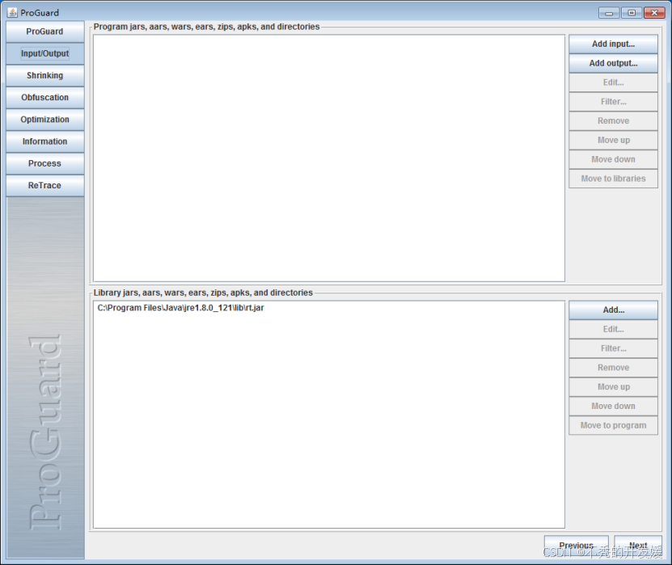Click Move up in the program jars panel
This screenshot has height=565, width=672.
click(613, 141)
